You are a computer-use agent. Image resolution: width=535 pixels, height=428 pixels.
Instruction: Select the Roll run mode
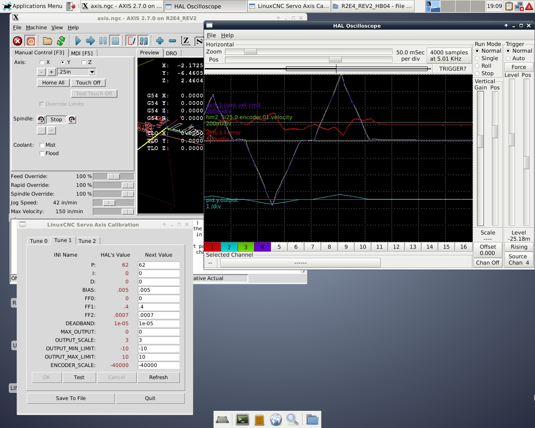[x=477, y=66]
